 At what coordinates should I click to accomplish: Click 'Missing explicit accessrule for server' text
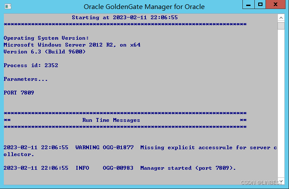[205, 148]
